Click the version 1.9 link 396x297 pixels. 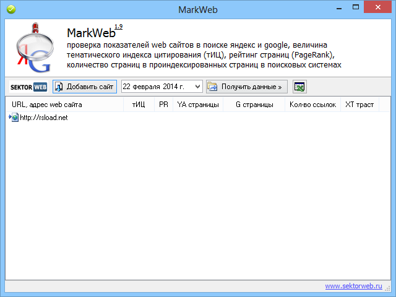pyautogui.click(x=118, y=27)
